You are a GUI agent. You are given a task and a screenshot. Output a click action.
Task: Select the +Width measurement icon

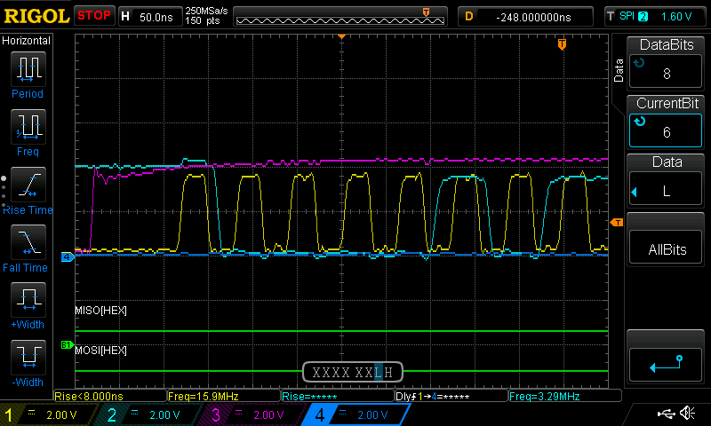(x=28, y=299)
